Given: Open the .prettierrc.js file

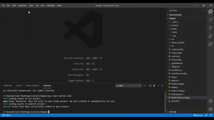Looking at the screenshot, I should click(187, 70).
